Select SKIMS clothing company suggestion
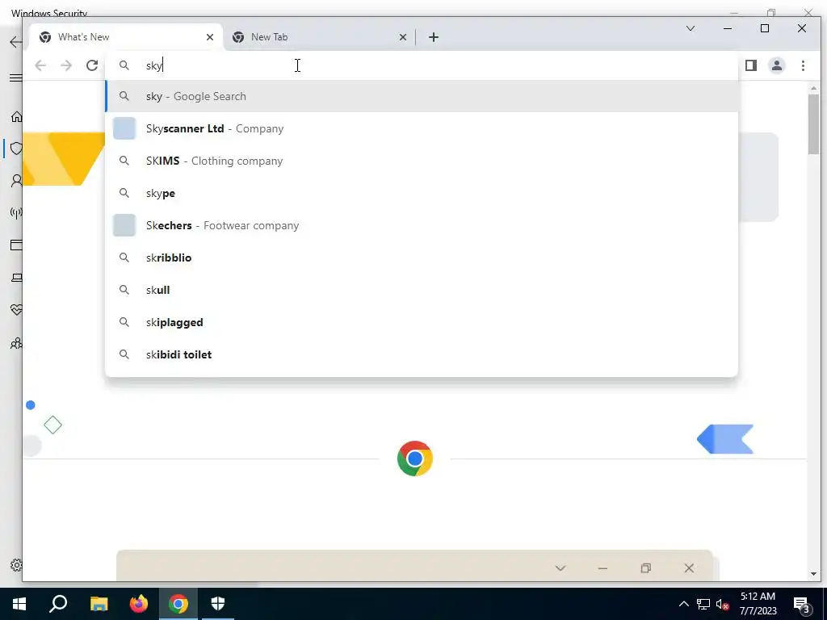Screen dimensions: 827x620 pos(422,161)
